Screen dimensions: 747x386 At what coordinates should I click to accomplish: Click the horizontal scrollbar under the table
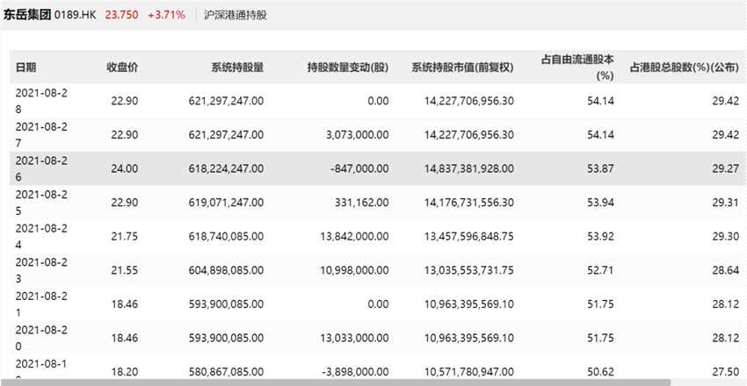(334, 382)
